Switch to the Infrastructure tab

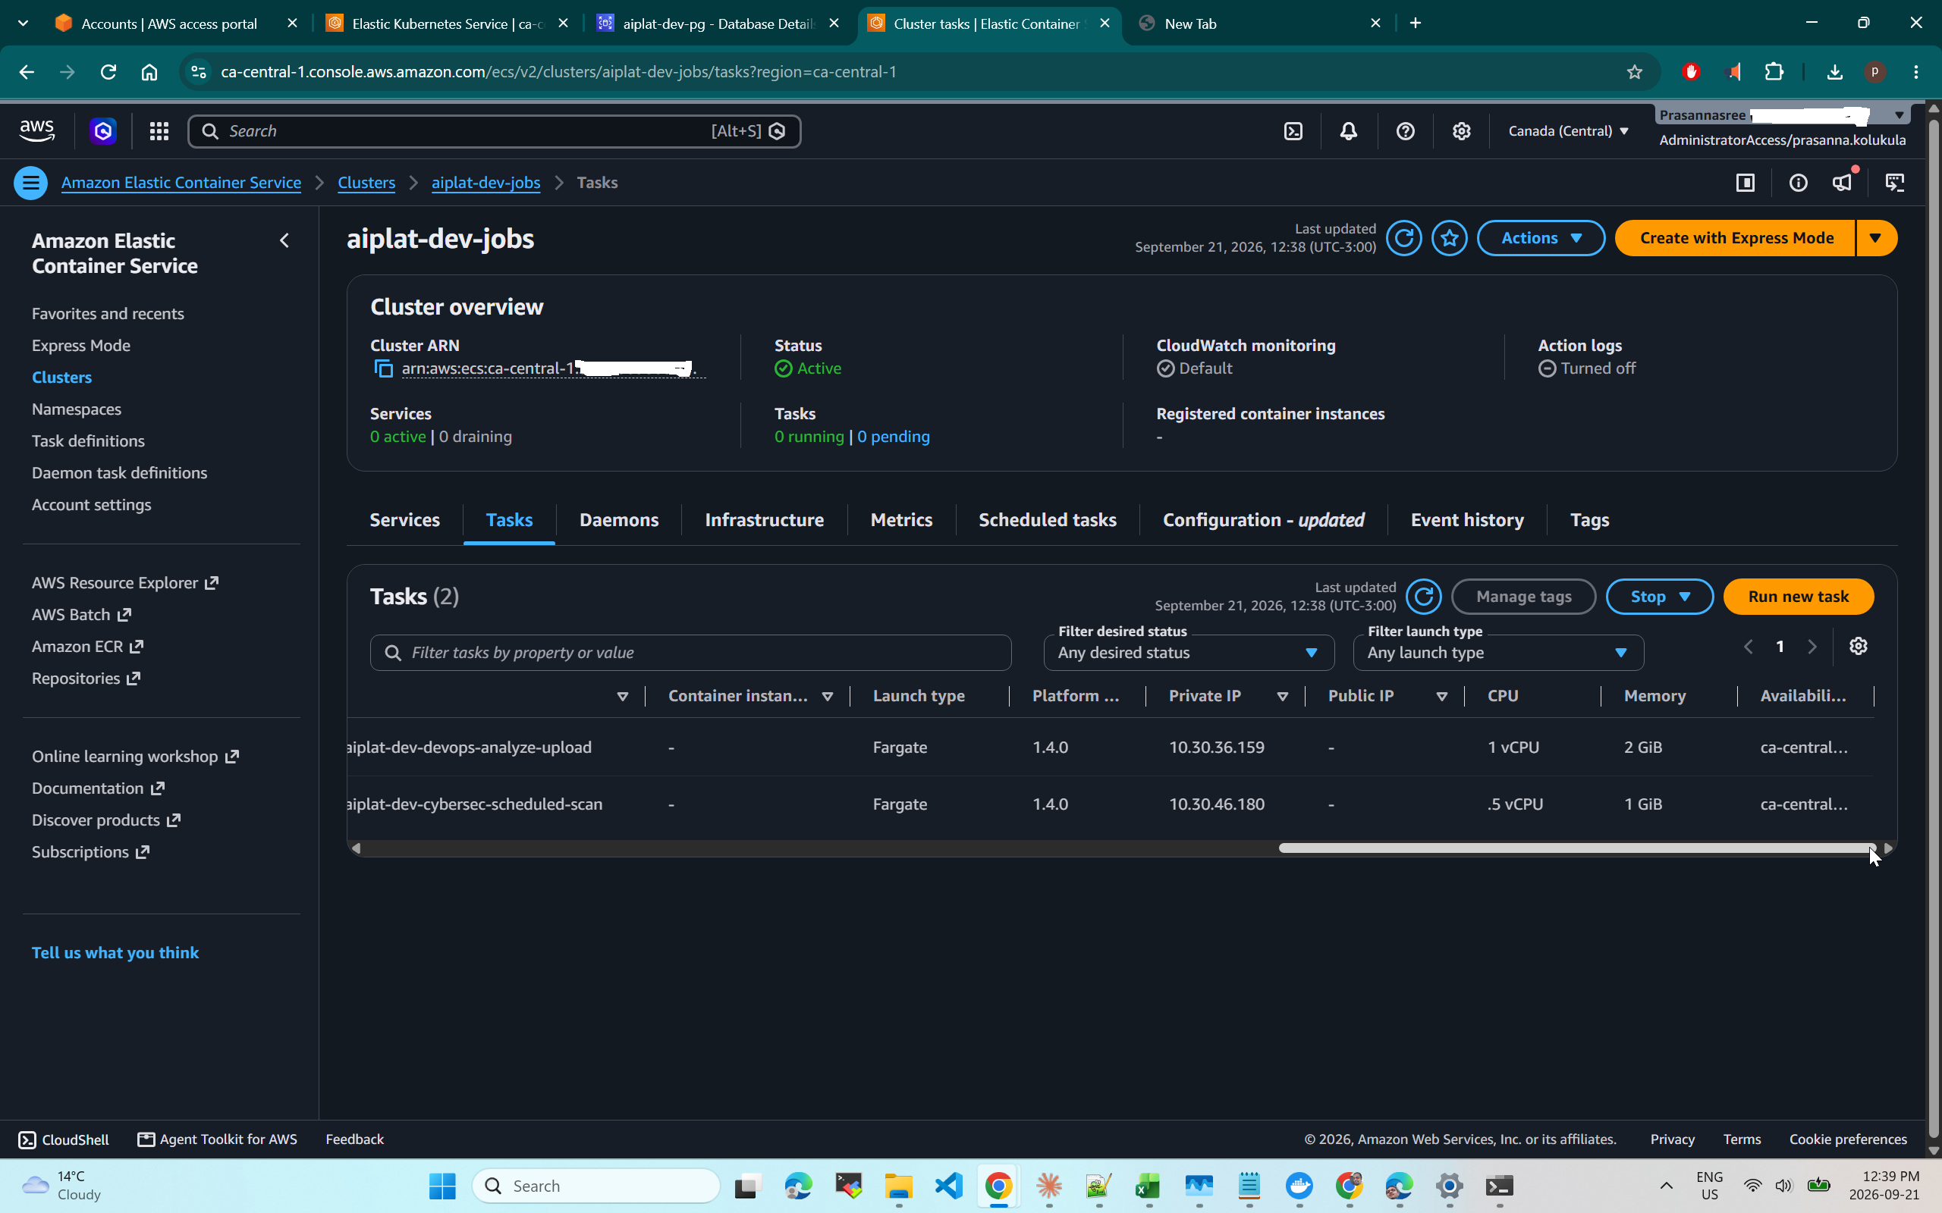click(764, 520)
